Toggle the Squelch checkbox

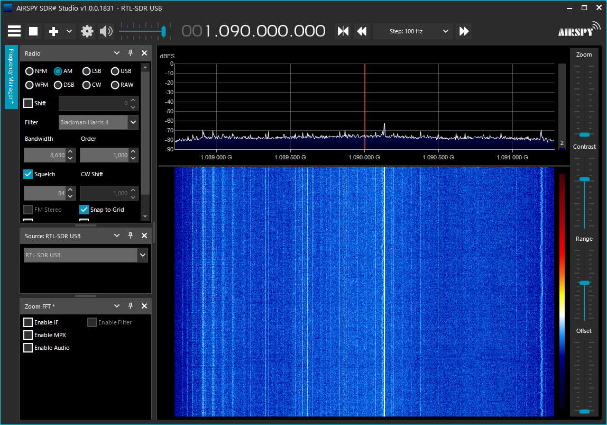[x=28, y=174]
